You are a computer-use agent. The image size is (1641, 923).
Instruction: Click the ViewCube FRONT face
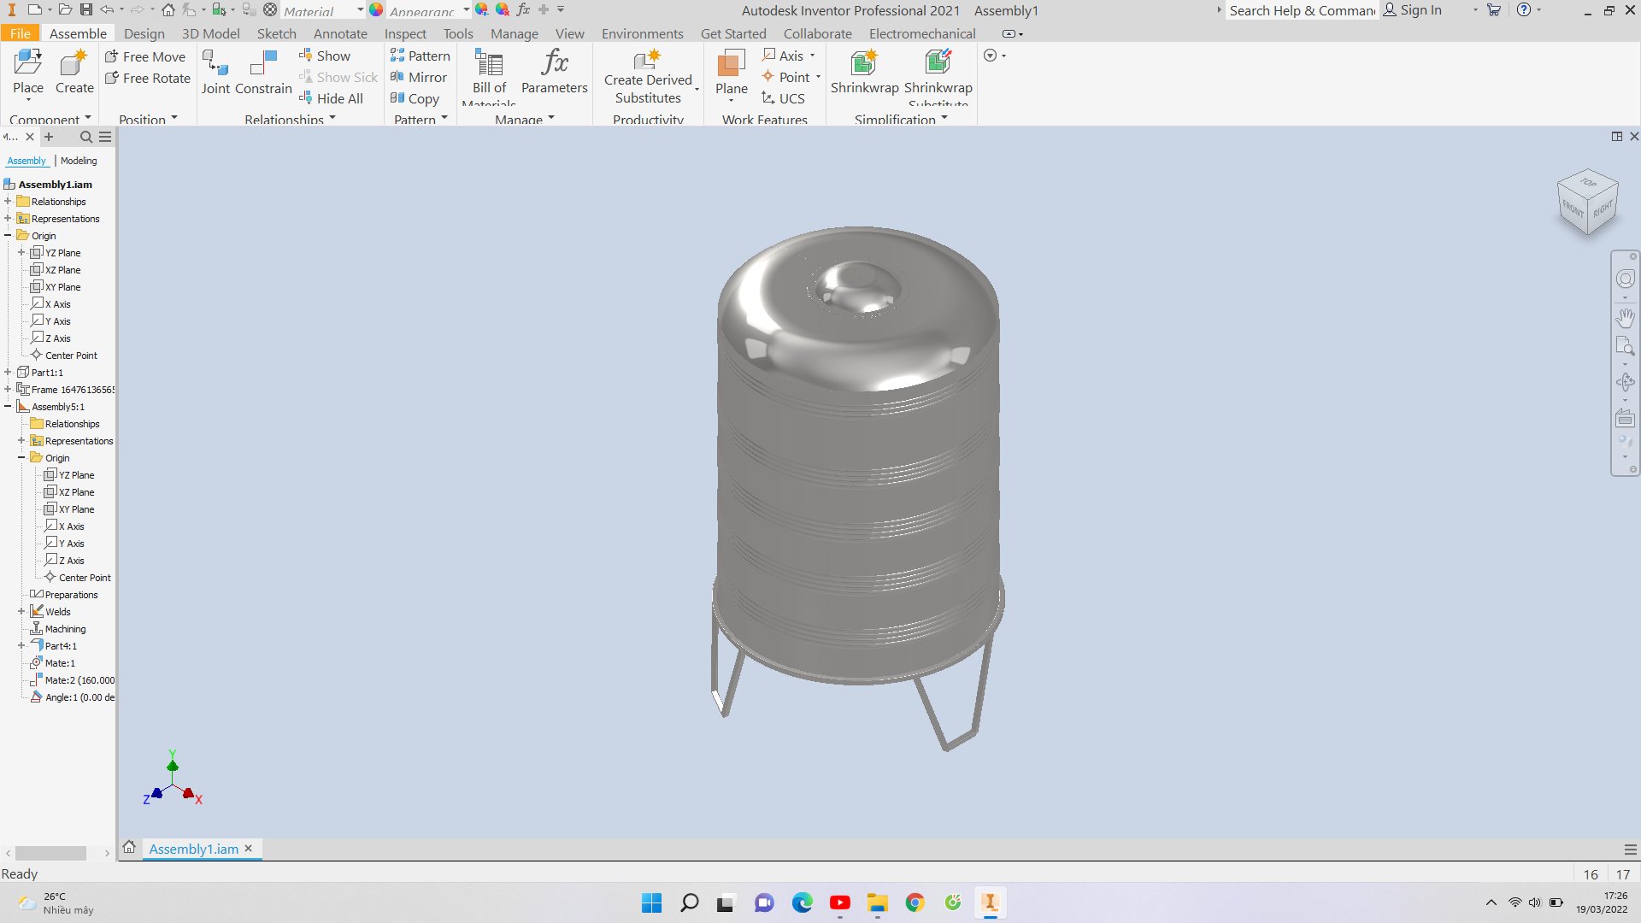point(1572,208)
